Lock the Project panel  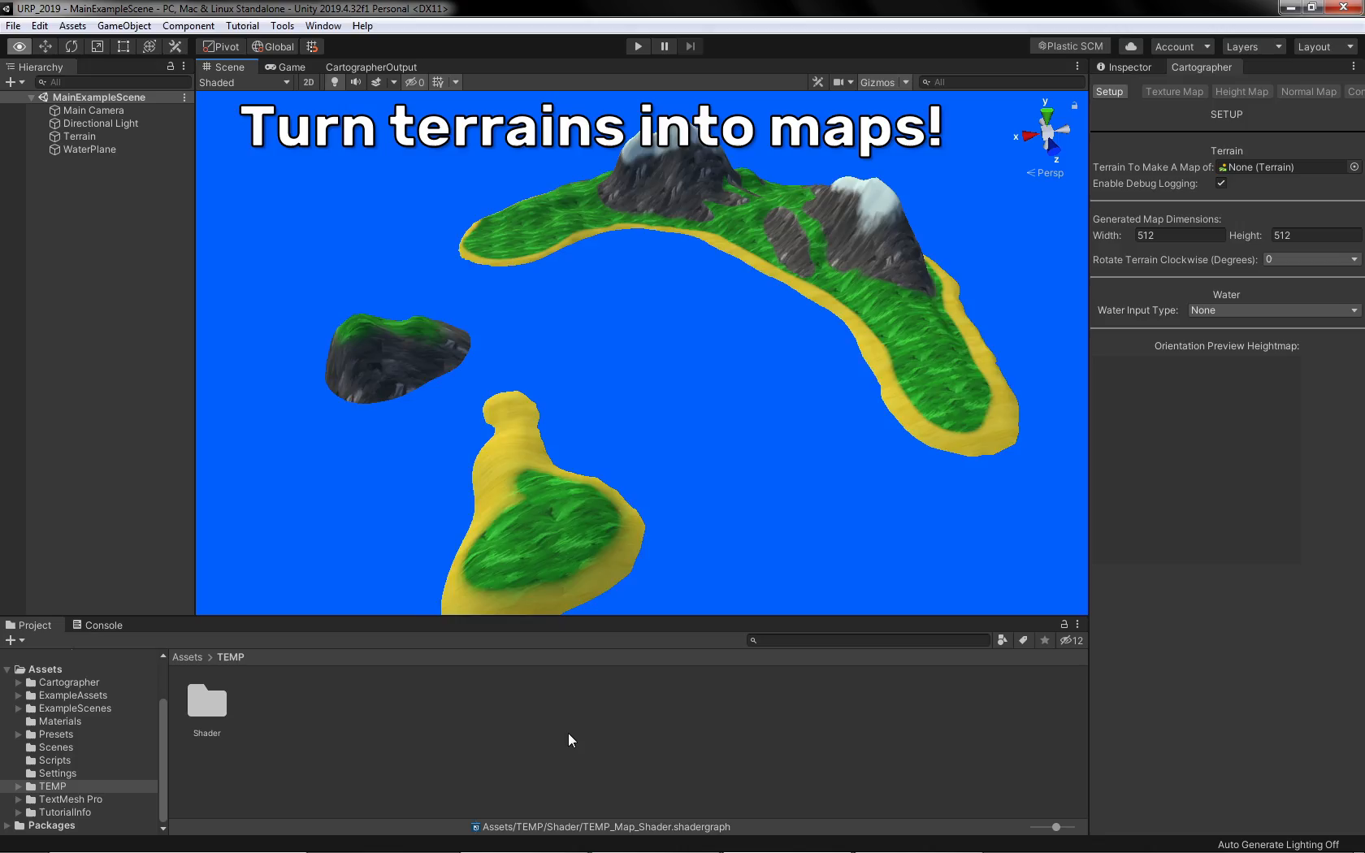[1064, 625]
